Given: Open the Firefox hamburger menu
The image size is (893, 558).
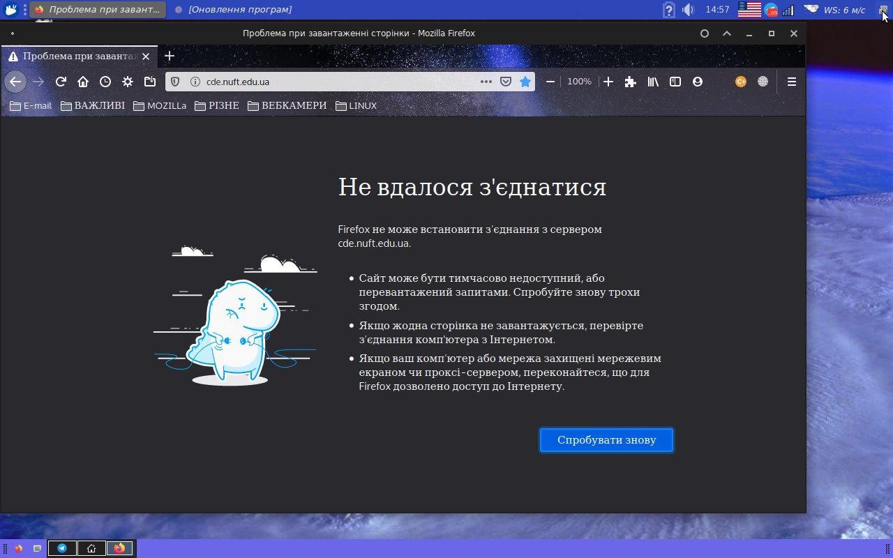Looking at the screenshot, I should (792, 82).
